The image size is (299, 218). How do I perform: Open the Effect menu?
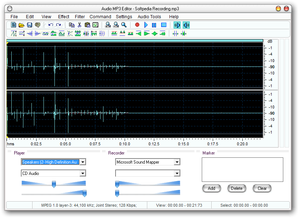coord(63,16)
